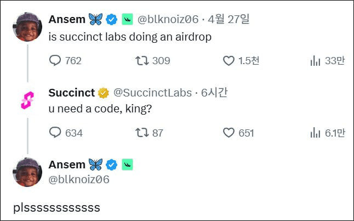The image size is (354, 221).
Task: Click the 4월 27일 tweet date link
Action: point(230,20)
